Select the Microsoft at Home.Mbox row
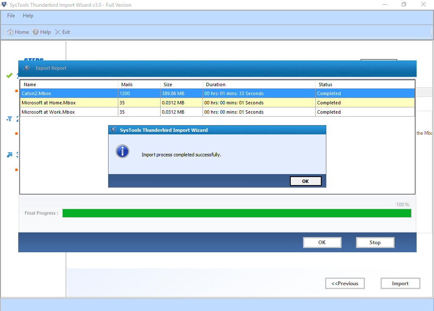Viewport: 434px width, 311px height. point(217,103)
